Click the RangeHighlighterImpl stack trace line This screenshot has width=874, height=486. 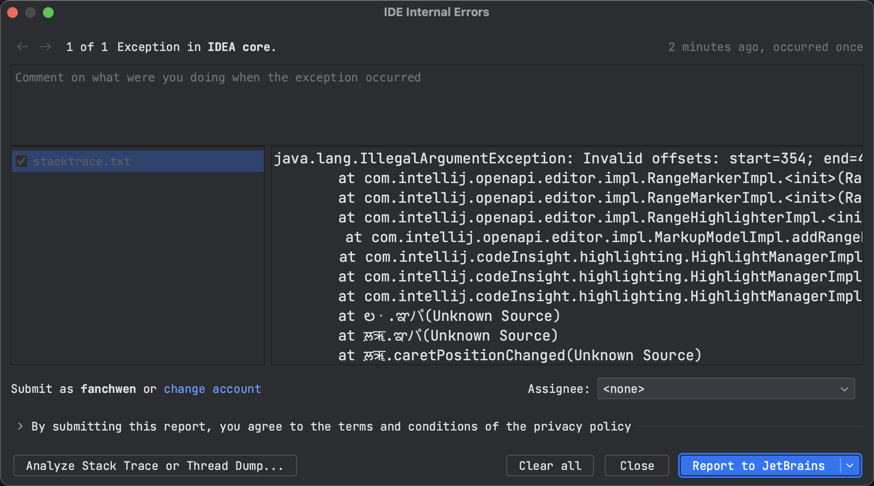coord(600,217)
